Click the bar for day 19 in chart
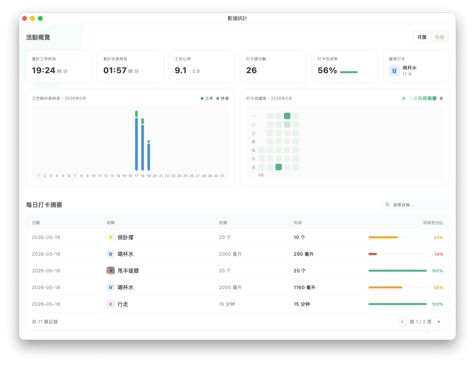 coord(149,155)
